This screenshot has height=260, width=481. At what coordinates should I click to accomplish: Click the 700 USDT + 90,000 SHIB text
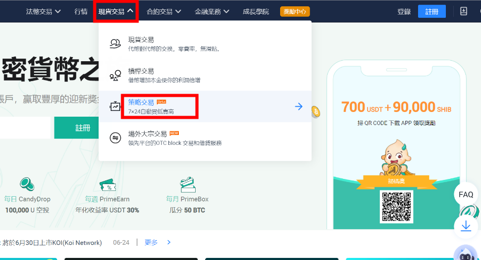(397, 107)
